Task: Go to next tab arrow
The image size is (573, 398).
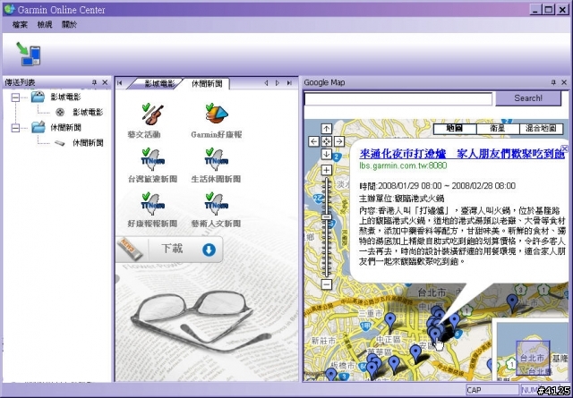Action: point(278,83)
